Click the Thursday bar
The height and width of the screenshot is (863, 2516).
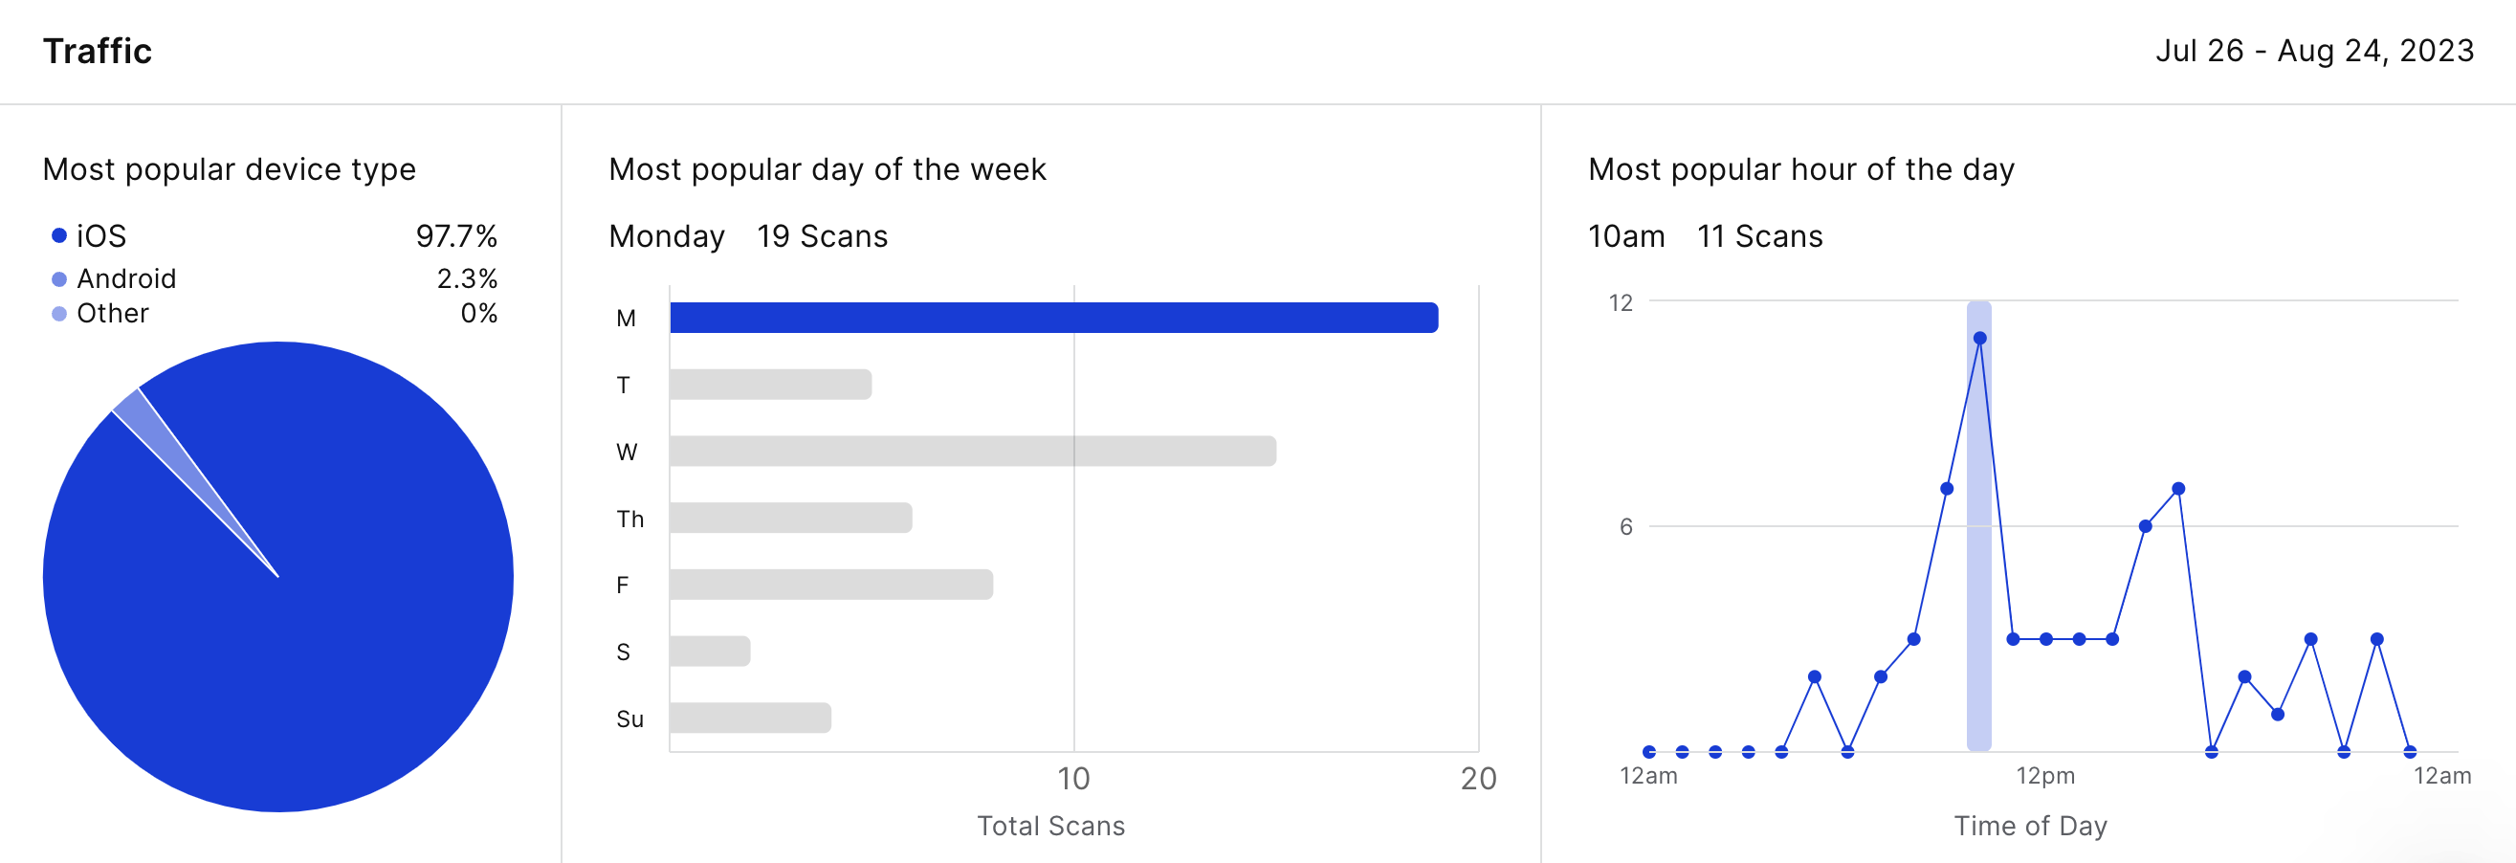tap(790, 518)
